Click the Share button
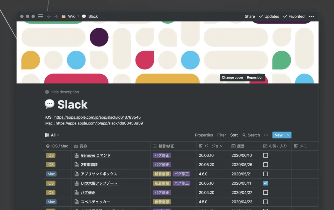The width and height of the screenshot is (334, 210). pos(250,16)
